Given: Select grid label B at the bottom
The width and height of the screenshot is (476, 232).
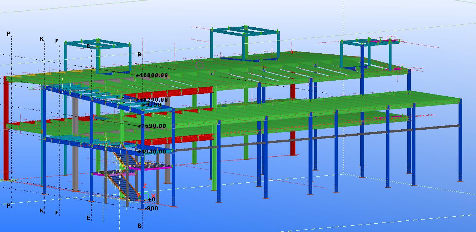Looking at the screenshot, I should [140, 226].
